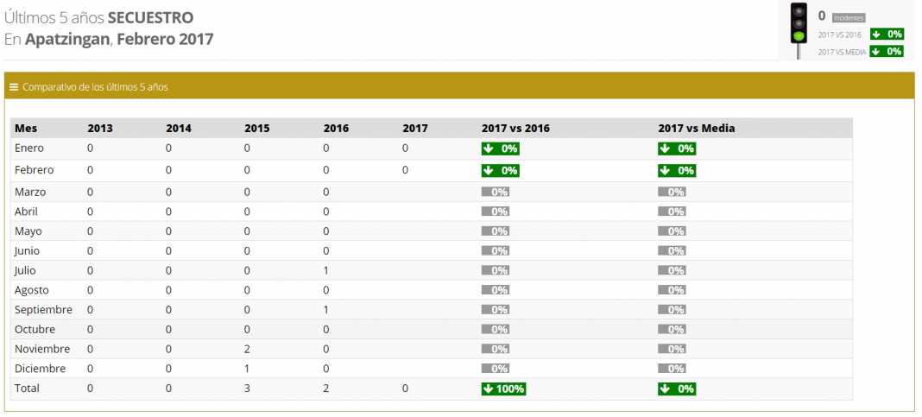Click the 2017 column header
The image size is (922, 417).
pos(415,128)
